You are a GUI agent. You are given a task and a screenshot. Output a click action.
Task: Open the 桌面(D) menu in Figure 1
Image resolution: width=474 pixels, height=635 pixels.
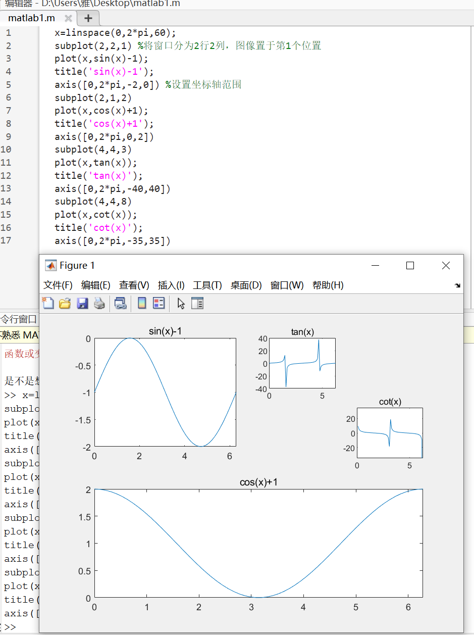(x=246, y=285)
